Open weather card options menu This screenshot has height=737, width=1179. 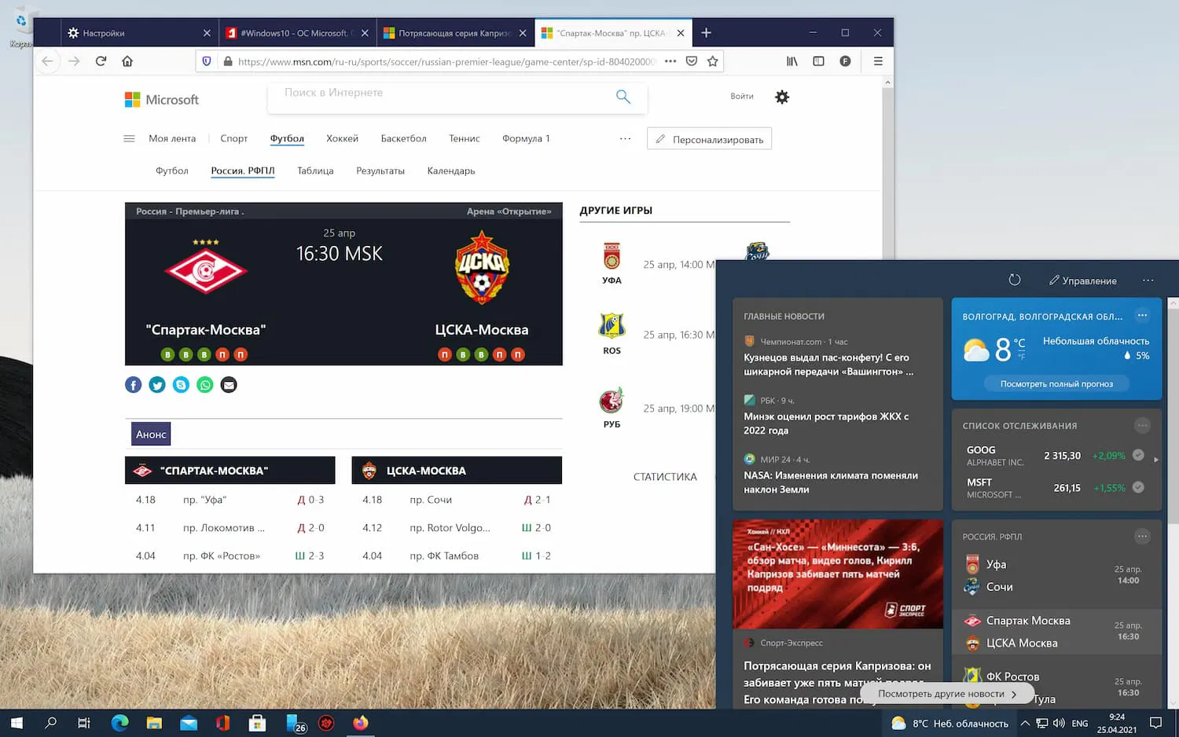point(1143,315)
